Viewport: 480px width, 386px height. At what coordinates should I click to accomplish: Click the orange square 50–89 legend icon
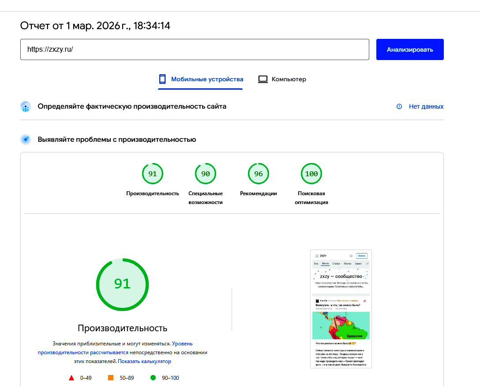coord(111,378)
